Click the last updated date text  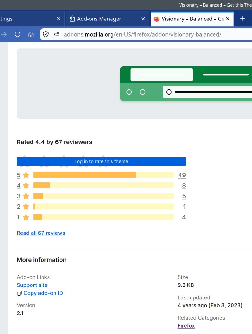tap(210, 305)
